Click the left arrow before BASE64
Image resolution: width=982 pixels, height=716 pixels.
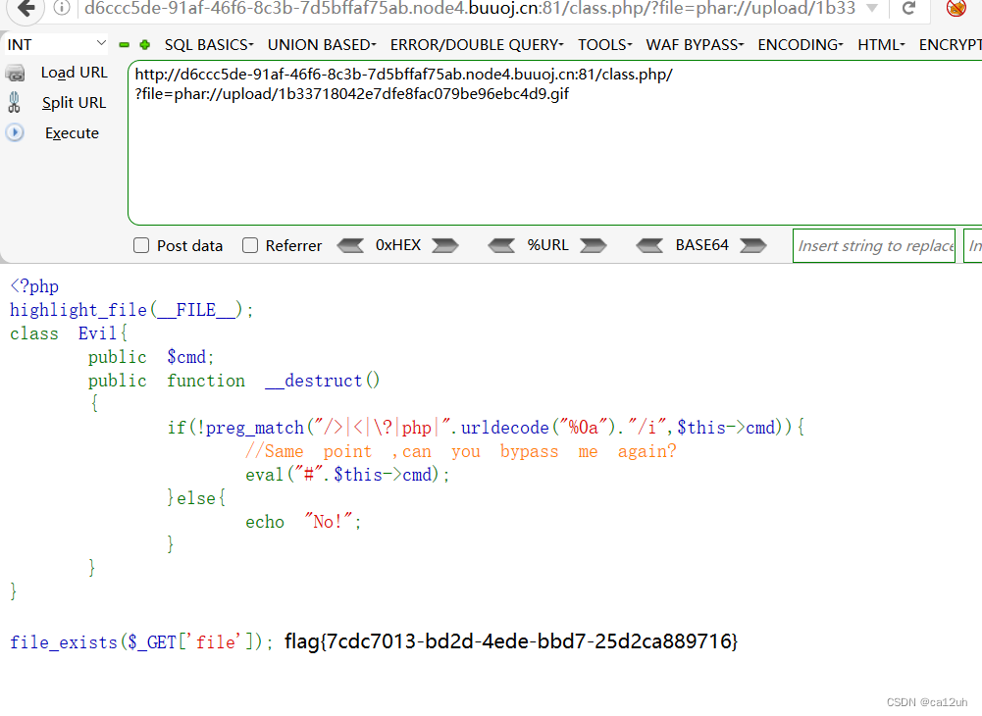tap(649, 245)
